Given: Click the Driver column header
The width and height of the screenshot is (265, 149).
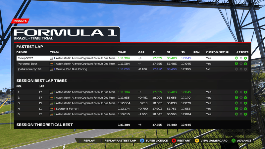Looking at the screenshot, I should click(x=22, y=52).
